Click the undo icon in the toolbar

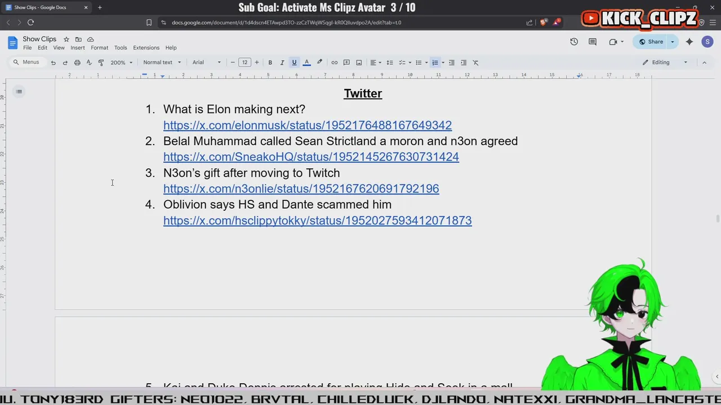53,62
